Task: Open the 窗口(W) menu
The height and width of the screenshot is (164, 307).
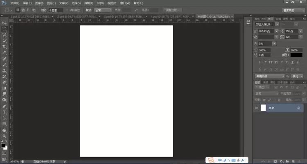Action: [x=125, y=3]
